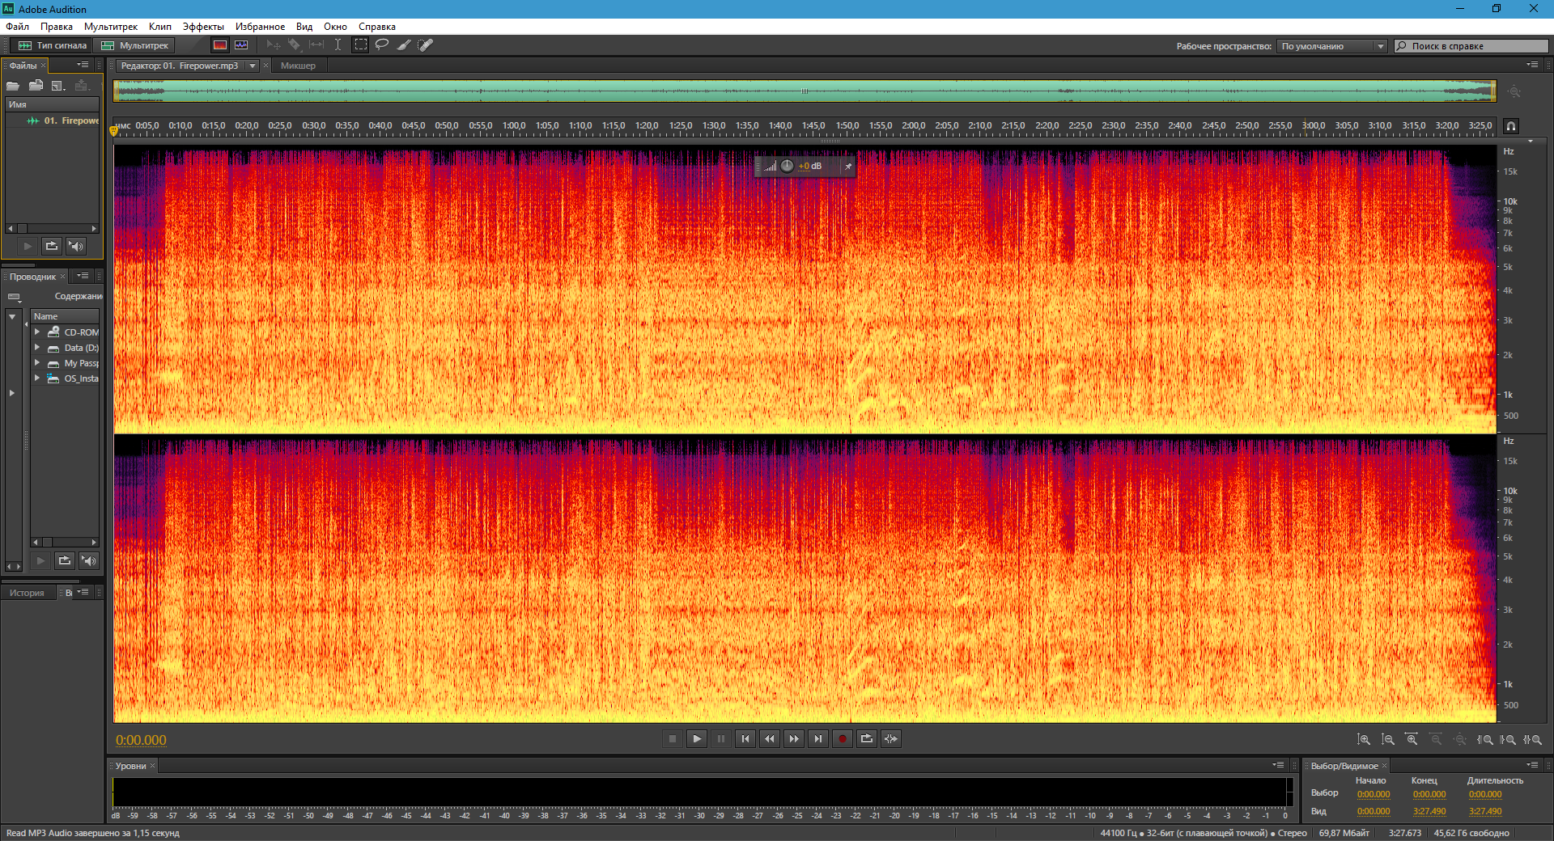Viewport: 1554px width, 841px height.
Task: Switch to the Мультитрек view
Action: coord(134,45)
